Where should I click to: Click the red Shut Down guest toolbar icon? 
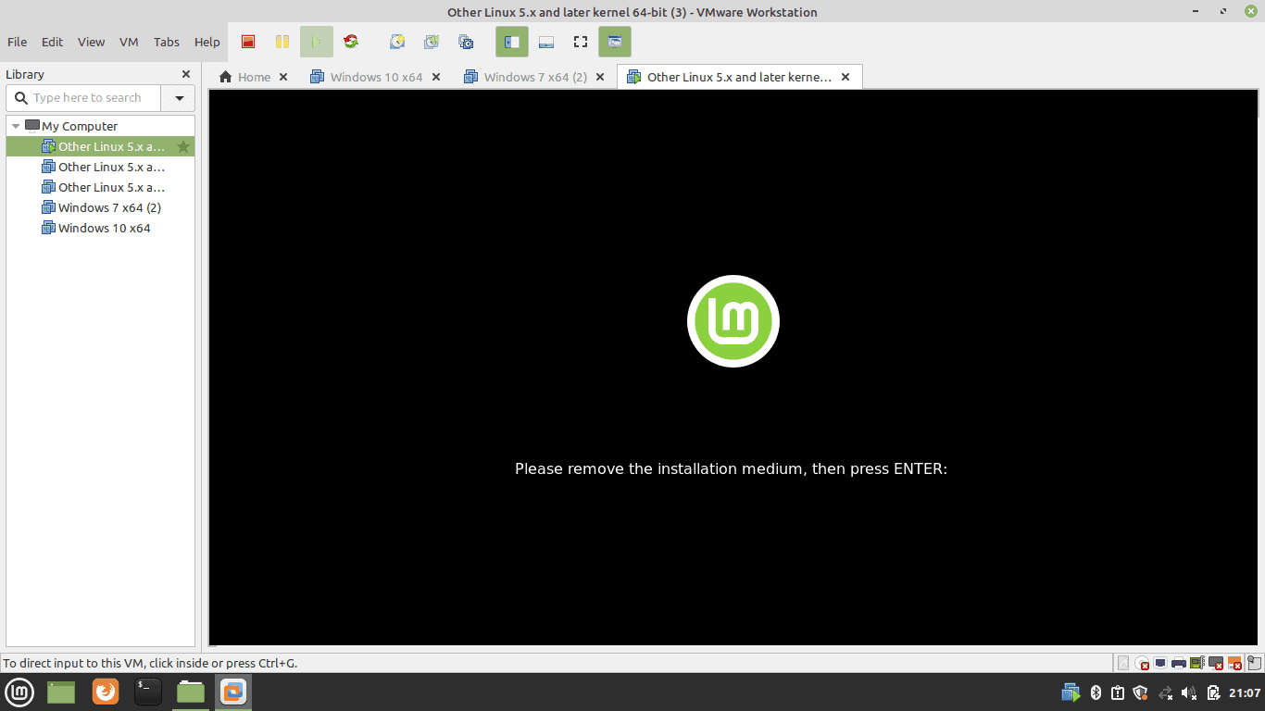248,42
